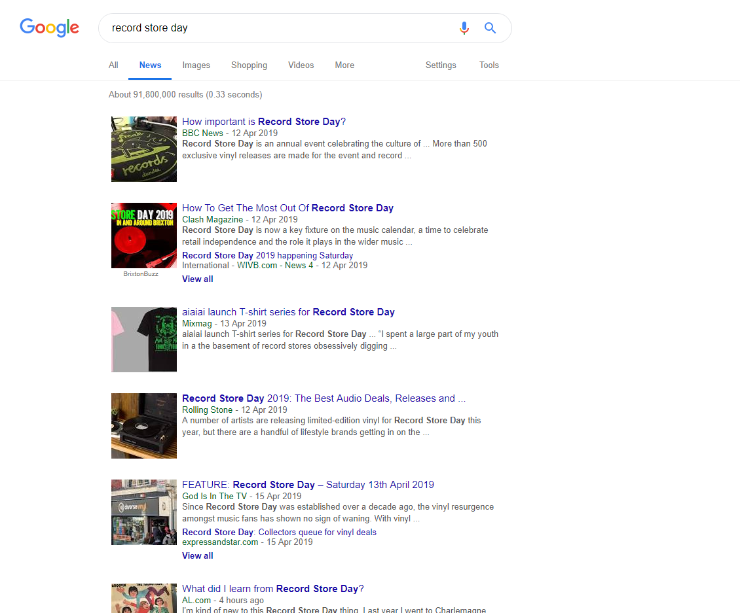Click the AL.com article thumbnail
The width and height of the screenshot is (740, 613).
(144, 599)
